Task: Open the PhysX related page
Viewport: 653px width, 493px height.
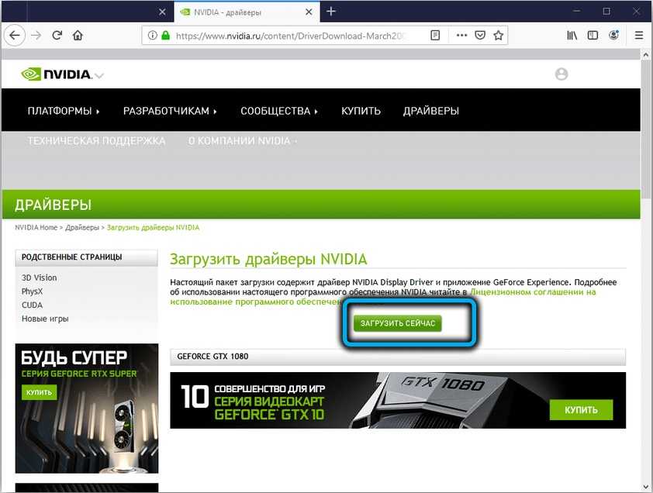Action: tap(32, 291)
